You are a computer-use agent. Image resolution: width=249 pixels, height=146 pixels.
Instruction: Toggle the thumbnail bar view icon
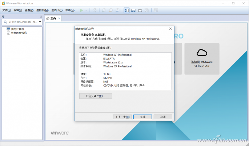[133, 11]
